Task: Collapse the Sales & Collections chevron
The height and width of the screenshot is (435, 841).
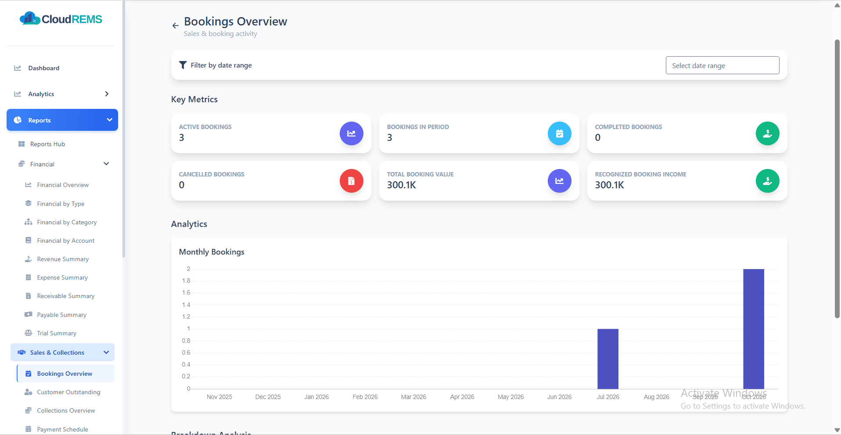Action: click(106, 352)
